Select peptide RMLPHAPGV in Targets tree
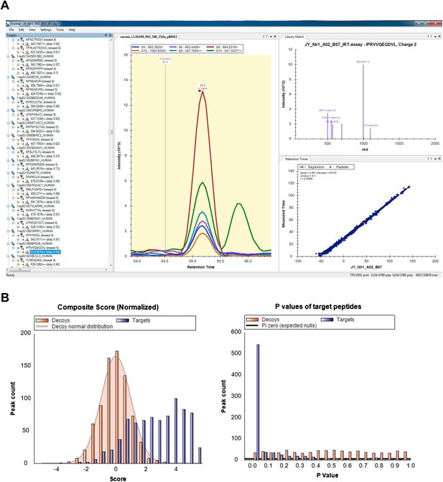Screen dimensions: 443x482 coord(41,190)
